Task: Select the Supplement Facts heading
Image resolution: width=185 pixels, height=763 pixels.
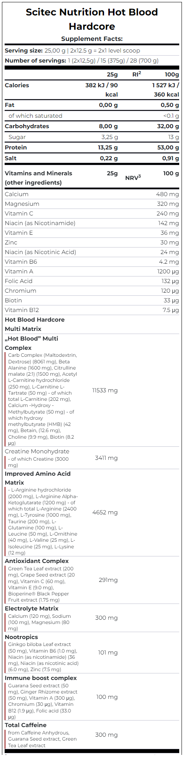Action: click(92, 39)
